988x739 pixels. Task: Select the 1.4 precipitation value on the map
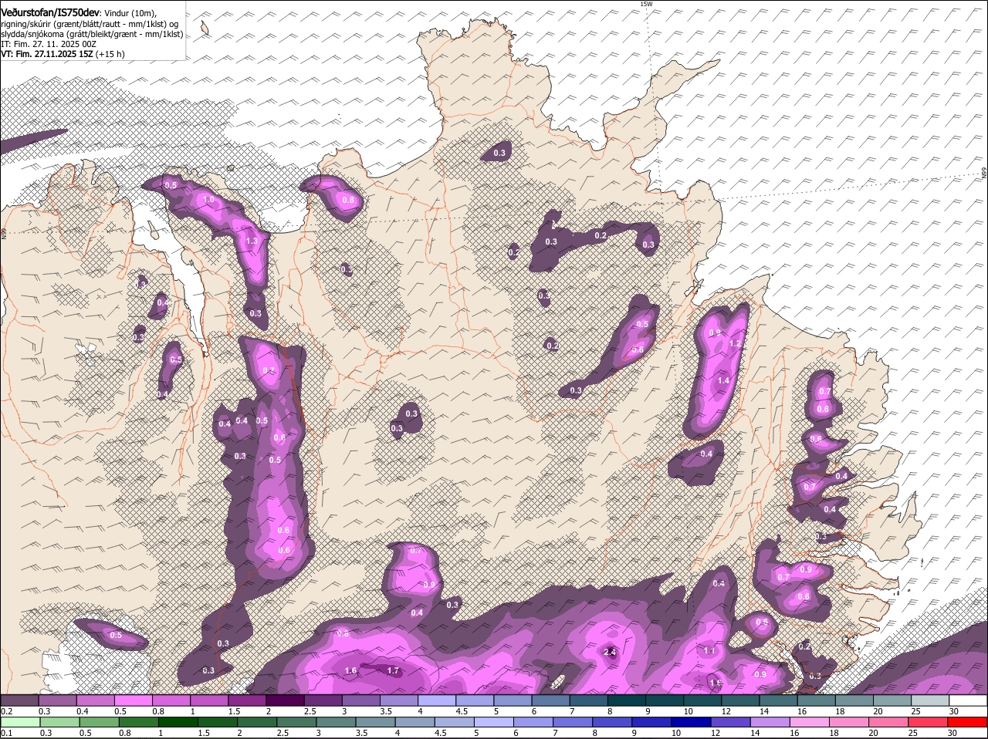723,381
